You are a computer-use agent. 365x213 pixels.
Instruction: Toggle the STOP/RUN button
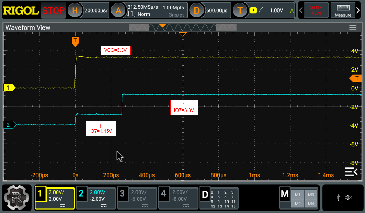pos(316,10)
